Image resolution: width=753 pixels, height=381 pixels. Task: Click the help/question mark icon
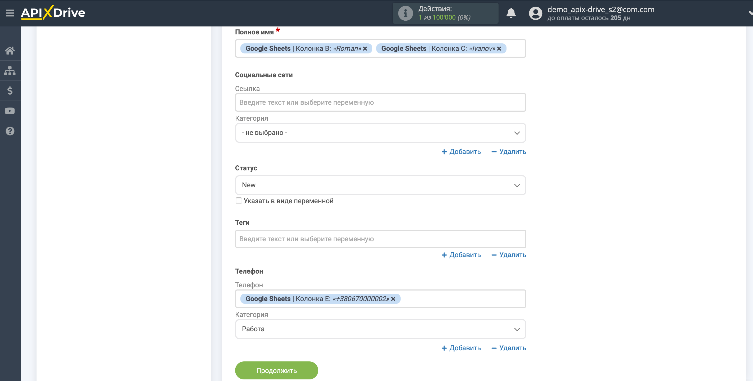[9, 131]
